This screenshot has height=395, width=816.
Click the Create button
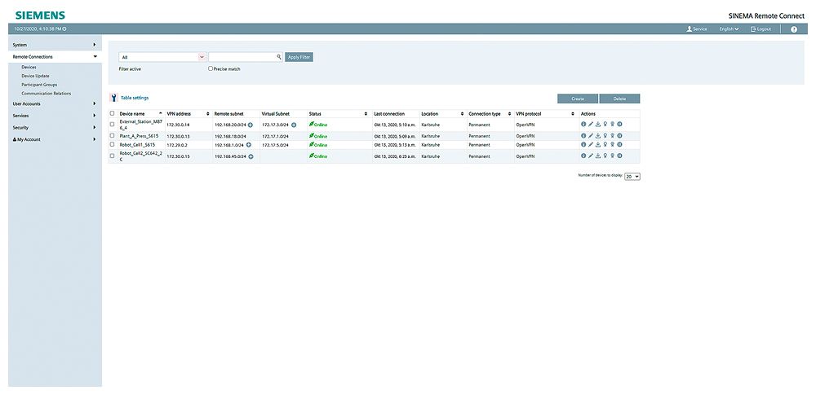coord(578,99)
